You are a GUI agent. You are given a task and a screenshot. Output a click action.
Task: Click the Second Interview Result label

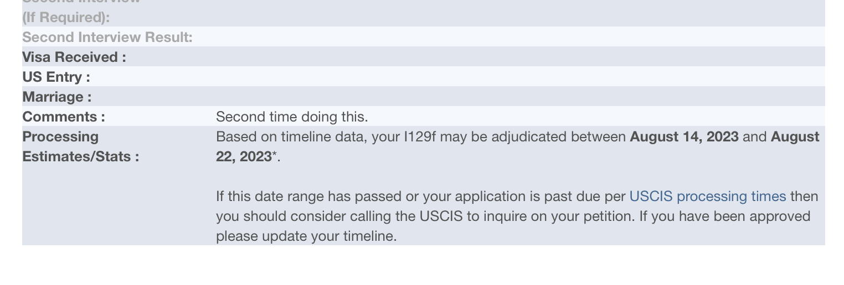click(107, 38)
